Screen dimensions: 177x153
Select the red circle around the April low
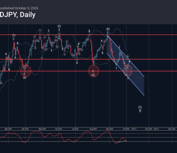26,71
